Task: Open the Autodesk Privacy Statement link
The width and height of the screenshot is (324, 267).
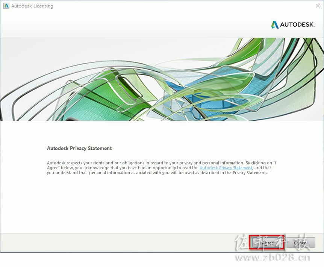Action: tap(226, 168)
